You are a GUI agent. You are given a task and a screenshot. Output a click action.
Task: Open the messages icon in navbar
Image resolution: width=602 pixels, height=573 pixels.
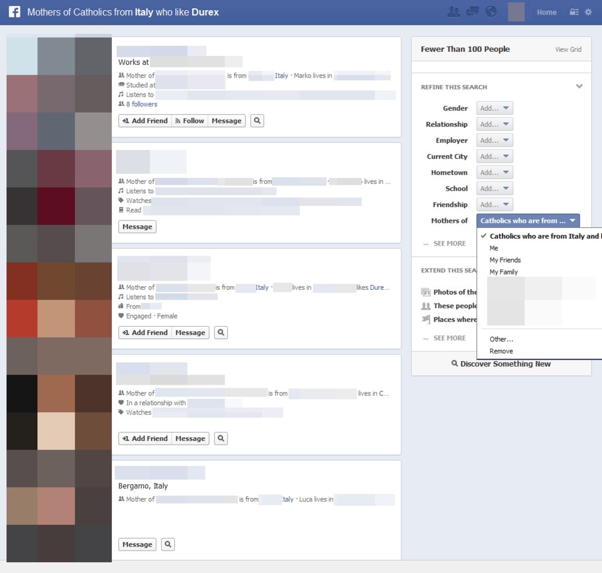[472, 12]
